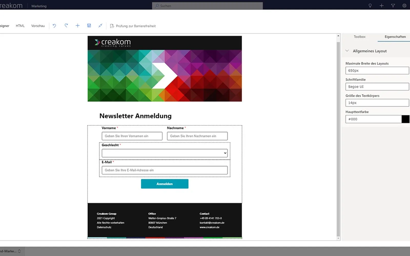Focus the Nachname input field
The height and width of the screenshot is (256, 410).
coord(197,136)
